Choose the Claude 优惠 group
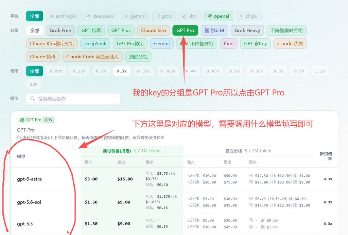Image resolution: width=348 pixels, height=235 pixels. point(290,44)
